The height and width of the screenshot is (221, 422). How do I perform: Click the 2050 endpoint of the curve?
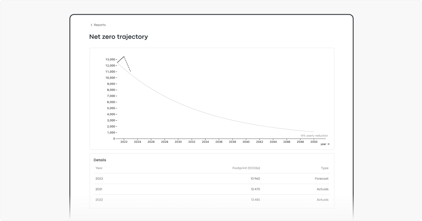(x=313, y=133)
